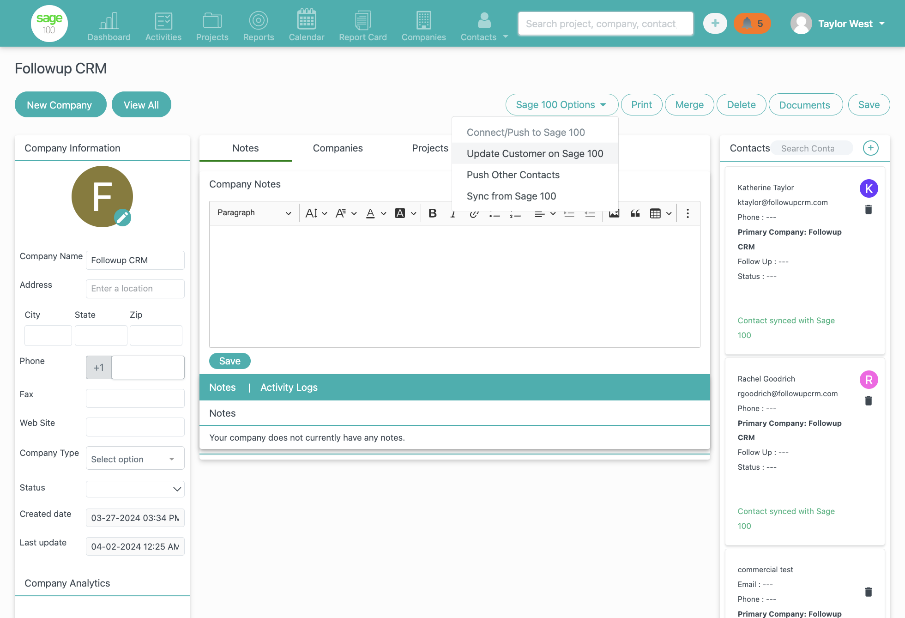This screenshot has height=618, width=905.
Task: Click the View All button
Action: click(x=141, y=105)
